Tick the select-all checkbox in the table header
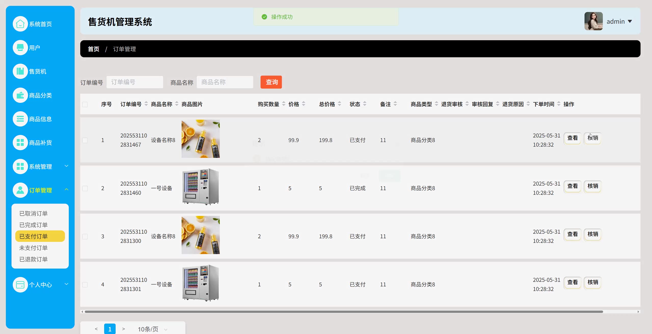This screenshot has width=652, height=334. (x=85, y=104)
